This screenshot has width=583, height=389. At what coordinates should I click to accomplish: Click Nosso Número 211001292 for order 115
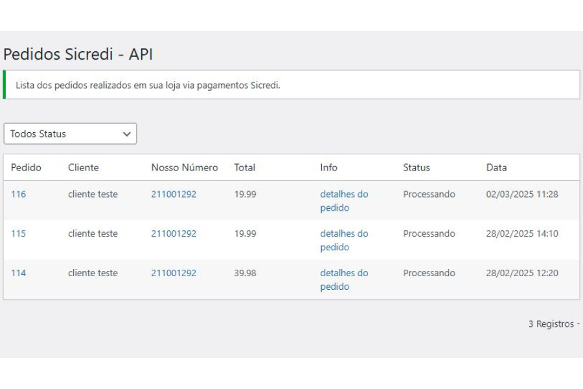tap(174, 234)
